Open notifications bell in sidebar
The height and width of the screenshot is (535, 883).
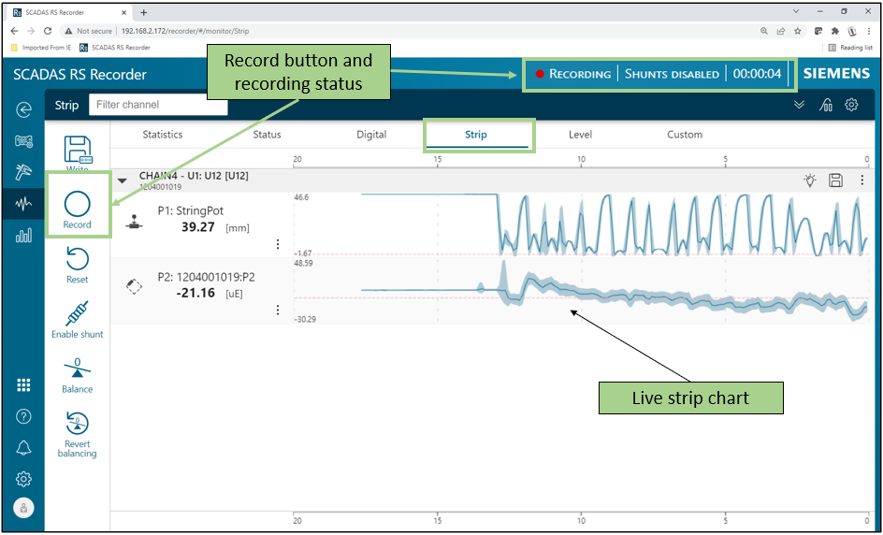coord(23,448)
